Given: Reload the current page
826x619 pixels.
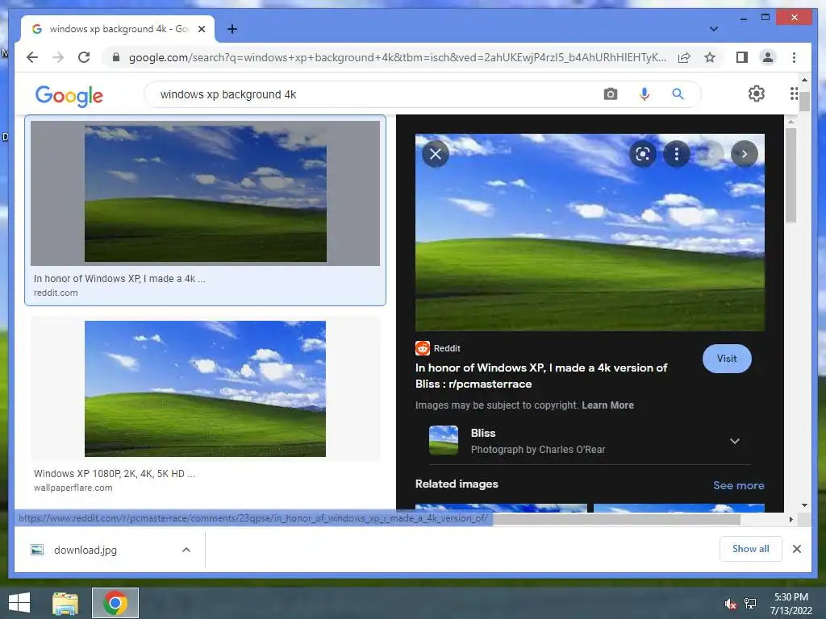Looking at the screenshot, I should coord(84,57).
